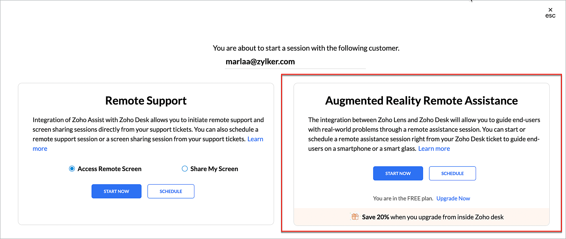Close the session dialog with the X icon
Viewport: 566px width, 239px height.
[x=550, y=10]
